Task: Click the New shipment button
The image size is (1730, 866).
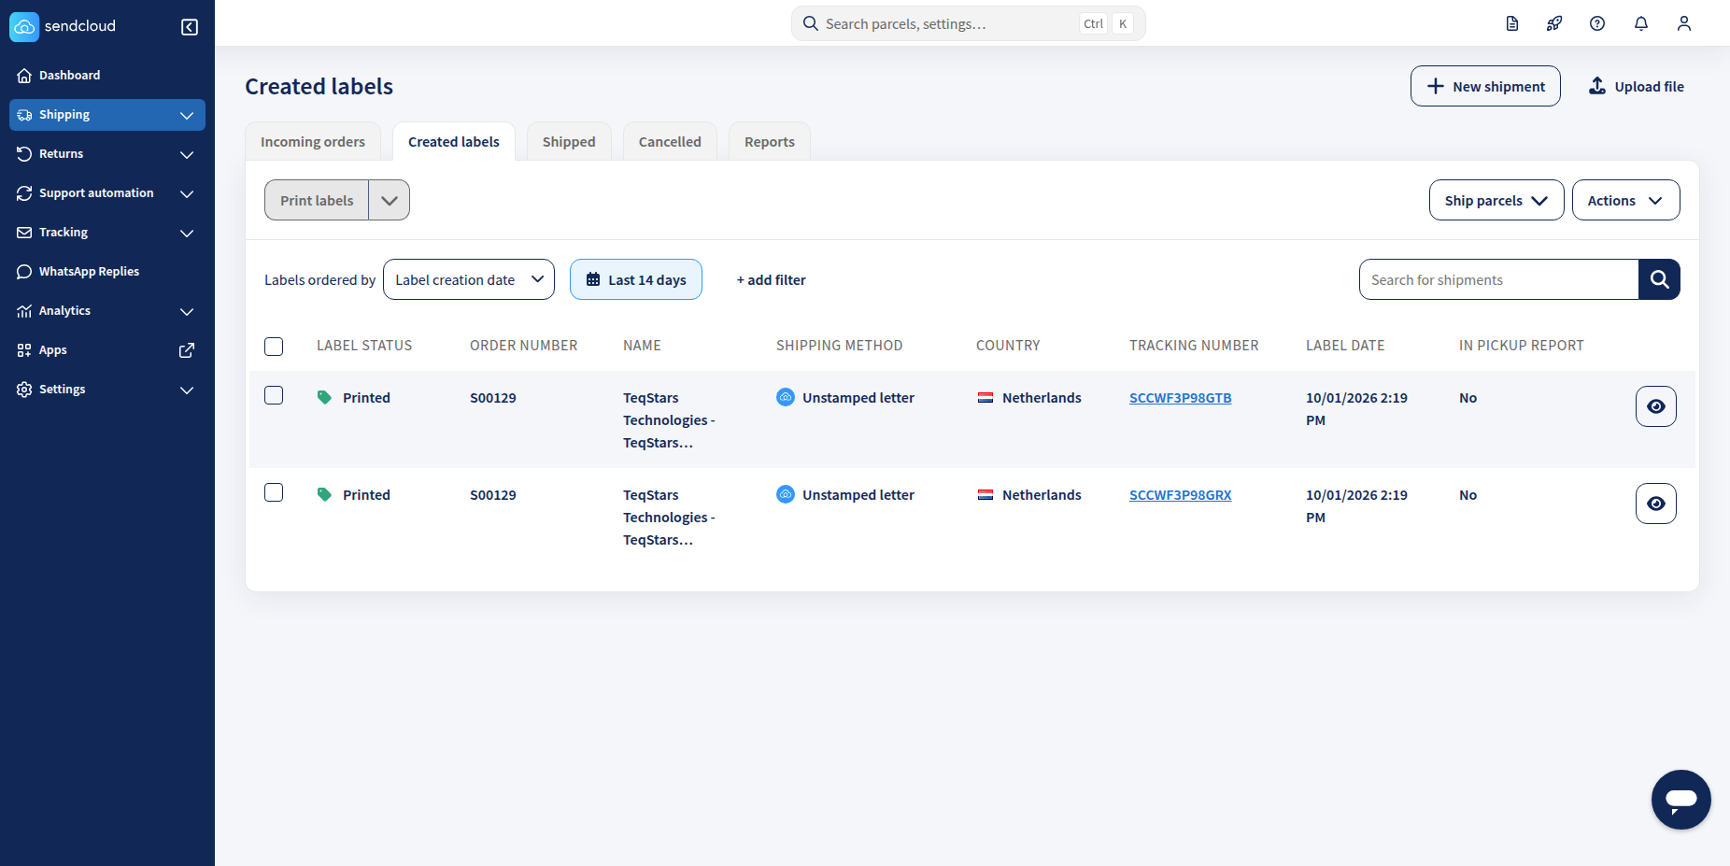Action: coord(1485,86)
